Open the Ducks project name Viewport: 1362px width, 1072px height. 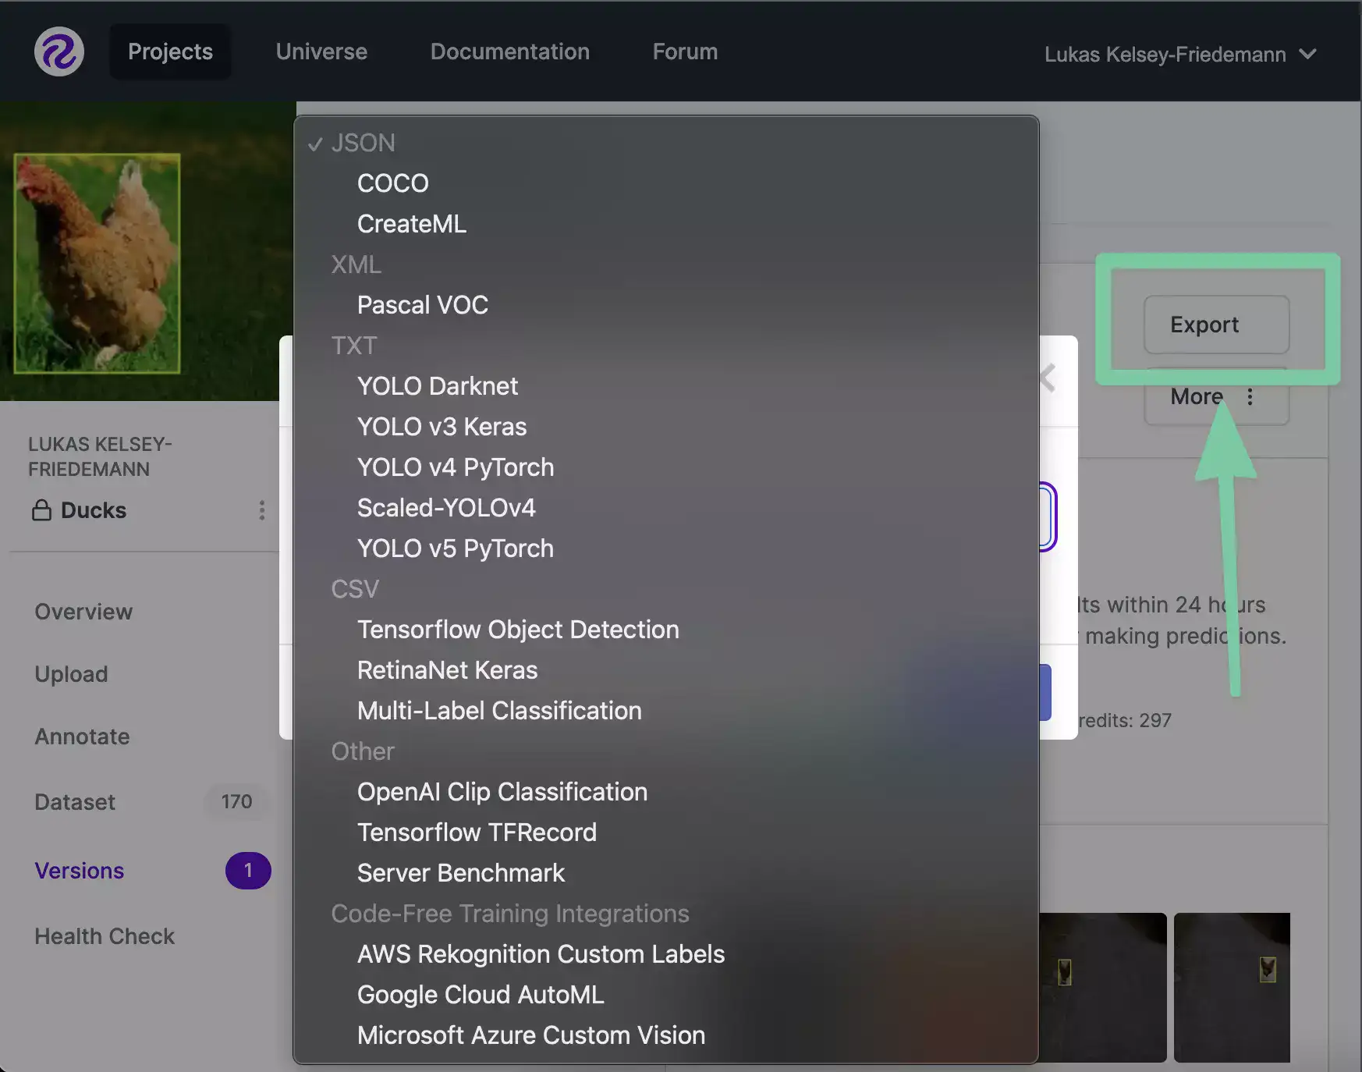click(x=94, y=510)
